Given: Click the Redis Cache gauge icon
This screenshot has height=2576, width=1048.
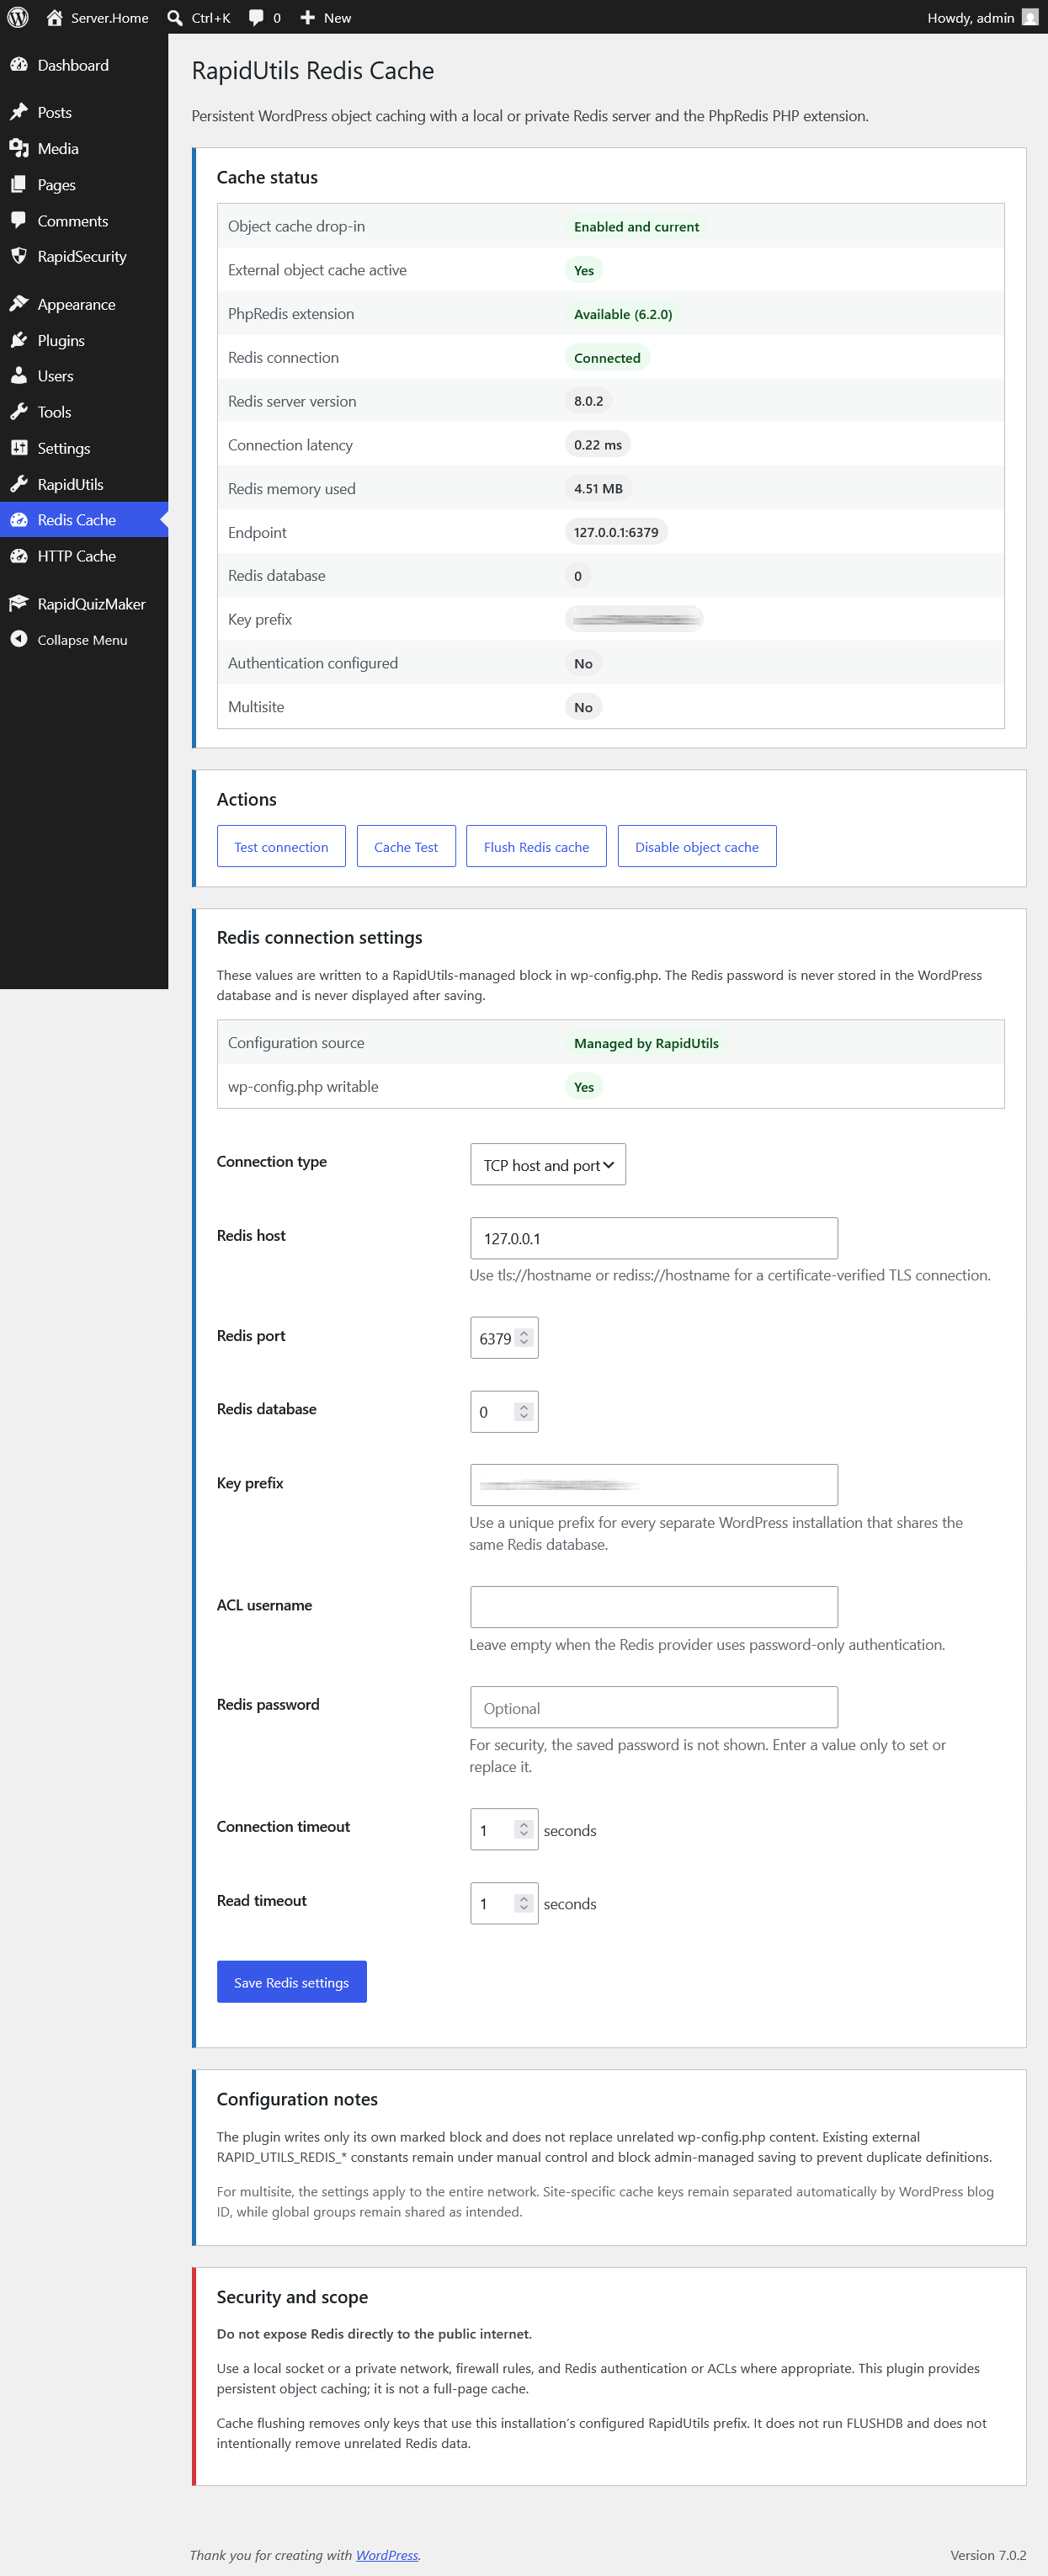Looking at the screenshot, I should point(19,520).
